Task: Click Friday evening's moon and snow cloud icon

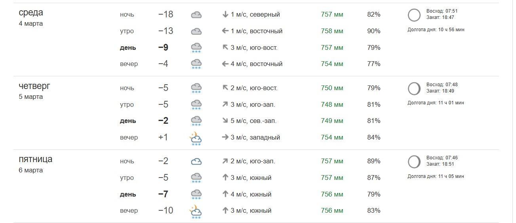Action: (196, 211)
